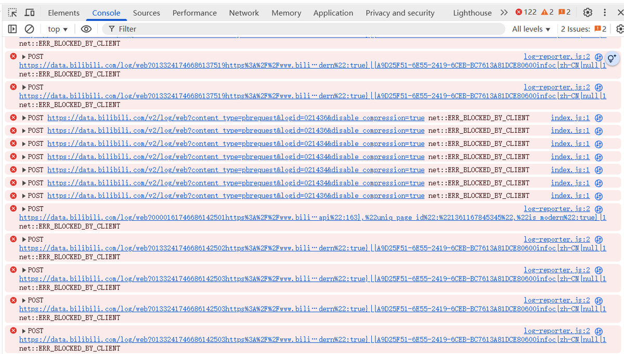Click the red error count 122 badge

coord(526,12)
